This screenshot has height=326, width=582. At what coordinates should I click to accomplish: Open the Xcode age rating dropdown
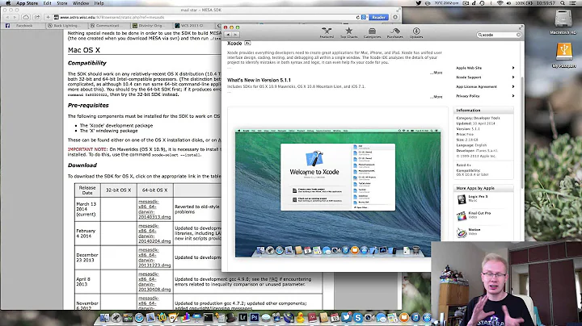(247, 44)
